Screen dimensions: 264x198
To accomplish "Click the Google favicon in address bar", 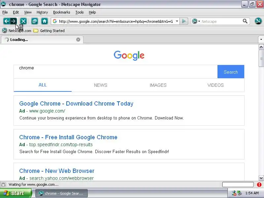I will (55, 21).
